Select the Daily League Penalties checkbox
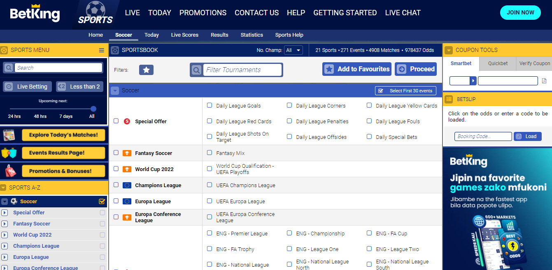The height and width of the screenshot is (270, 552). click(289, 121)
